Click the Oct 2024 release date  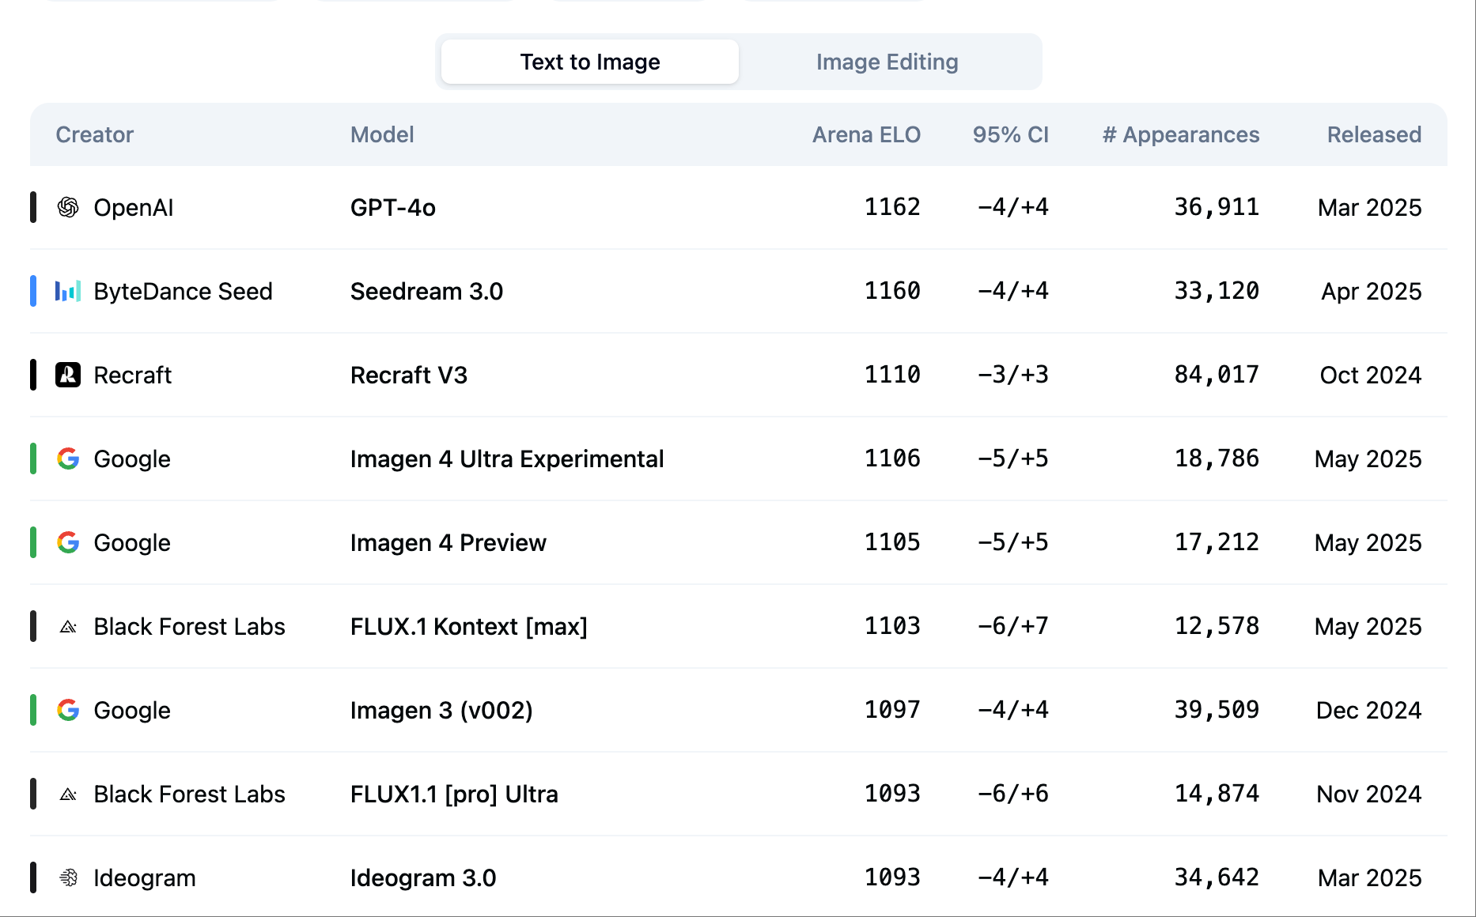coord(1371,375)
